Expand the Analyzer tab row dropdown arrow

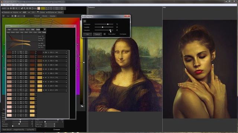pos(45,30)
